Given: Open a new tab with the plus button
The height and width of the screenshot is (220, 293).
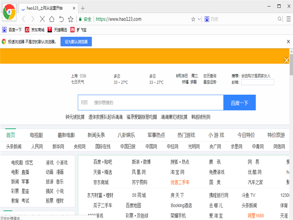Looking at the screenshot, I should coord(83,8).
